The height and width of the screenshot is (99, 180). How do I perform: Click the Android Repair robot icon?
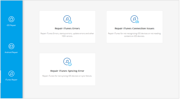pyautogui.click(x=11, y=46)
